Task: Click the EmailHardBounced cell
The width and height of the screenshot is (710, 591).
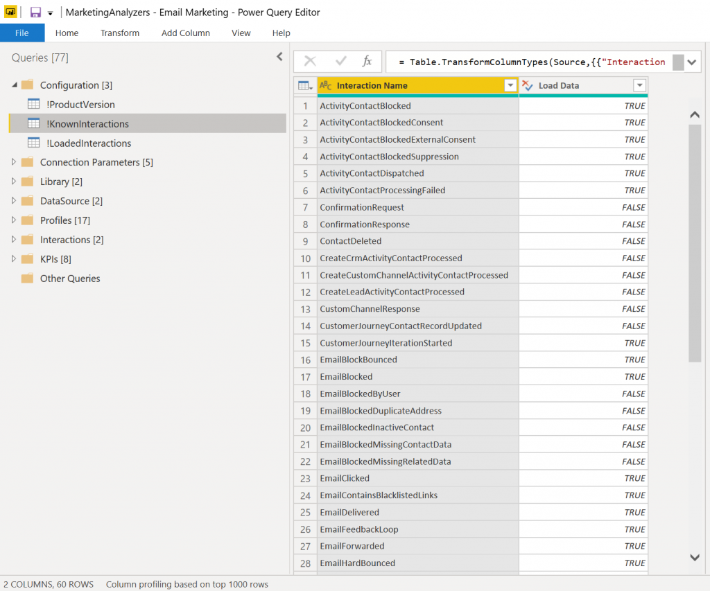Action: 418,563
